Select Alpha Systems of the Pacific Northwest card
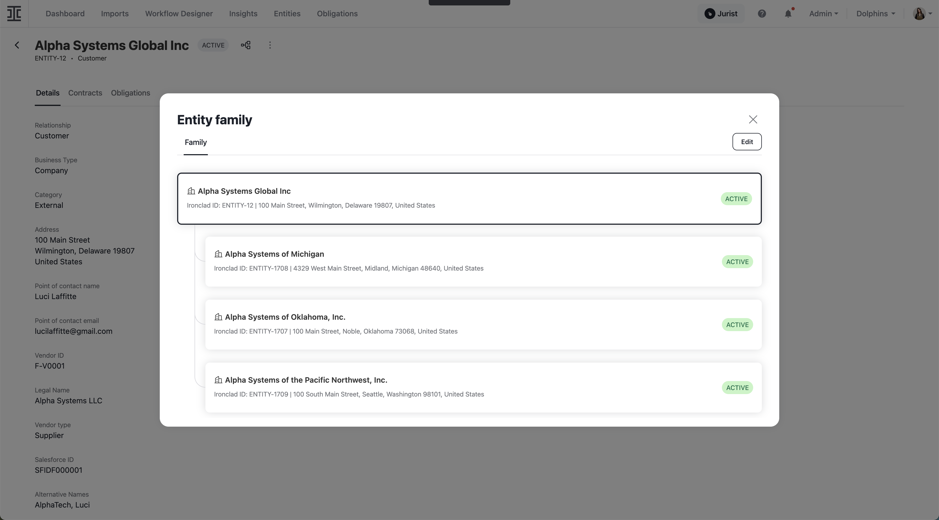939x520 pixels. (x=483, y=388)
